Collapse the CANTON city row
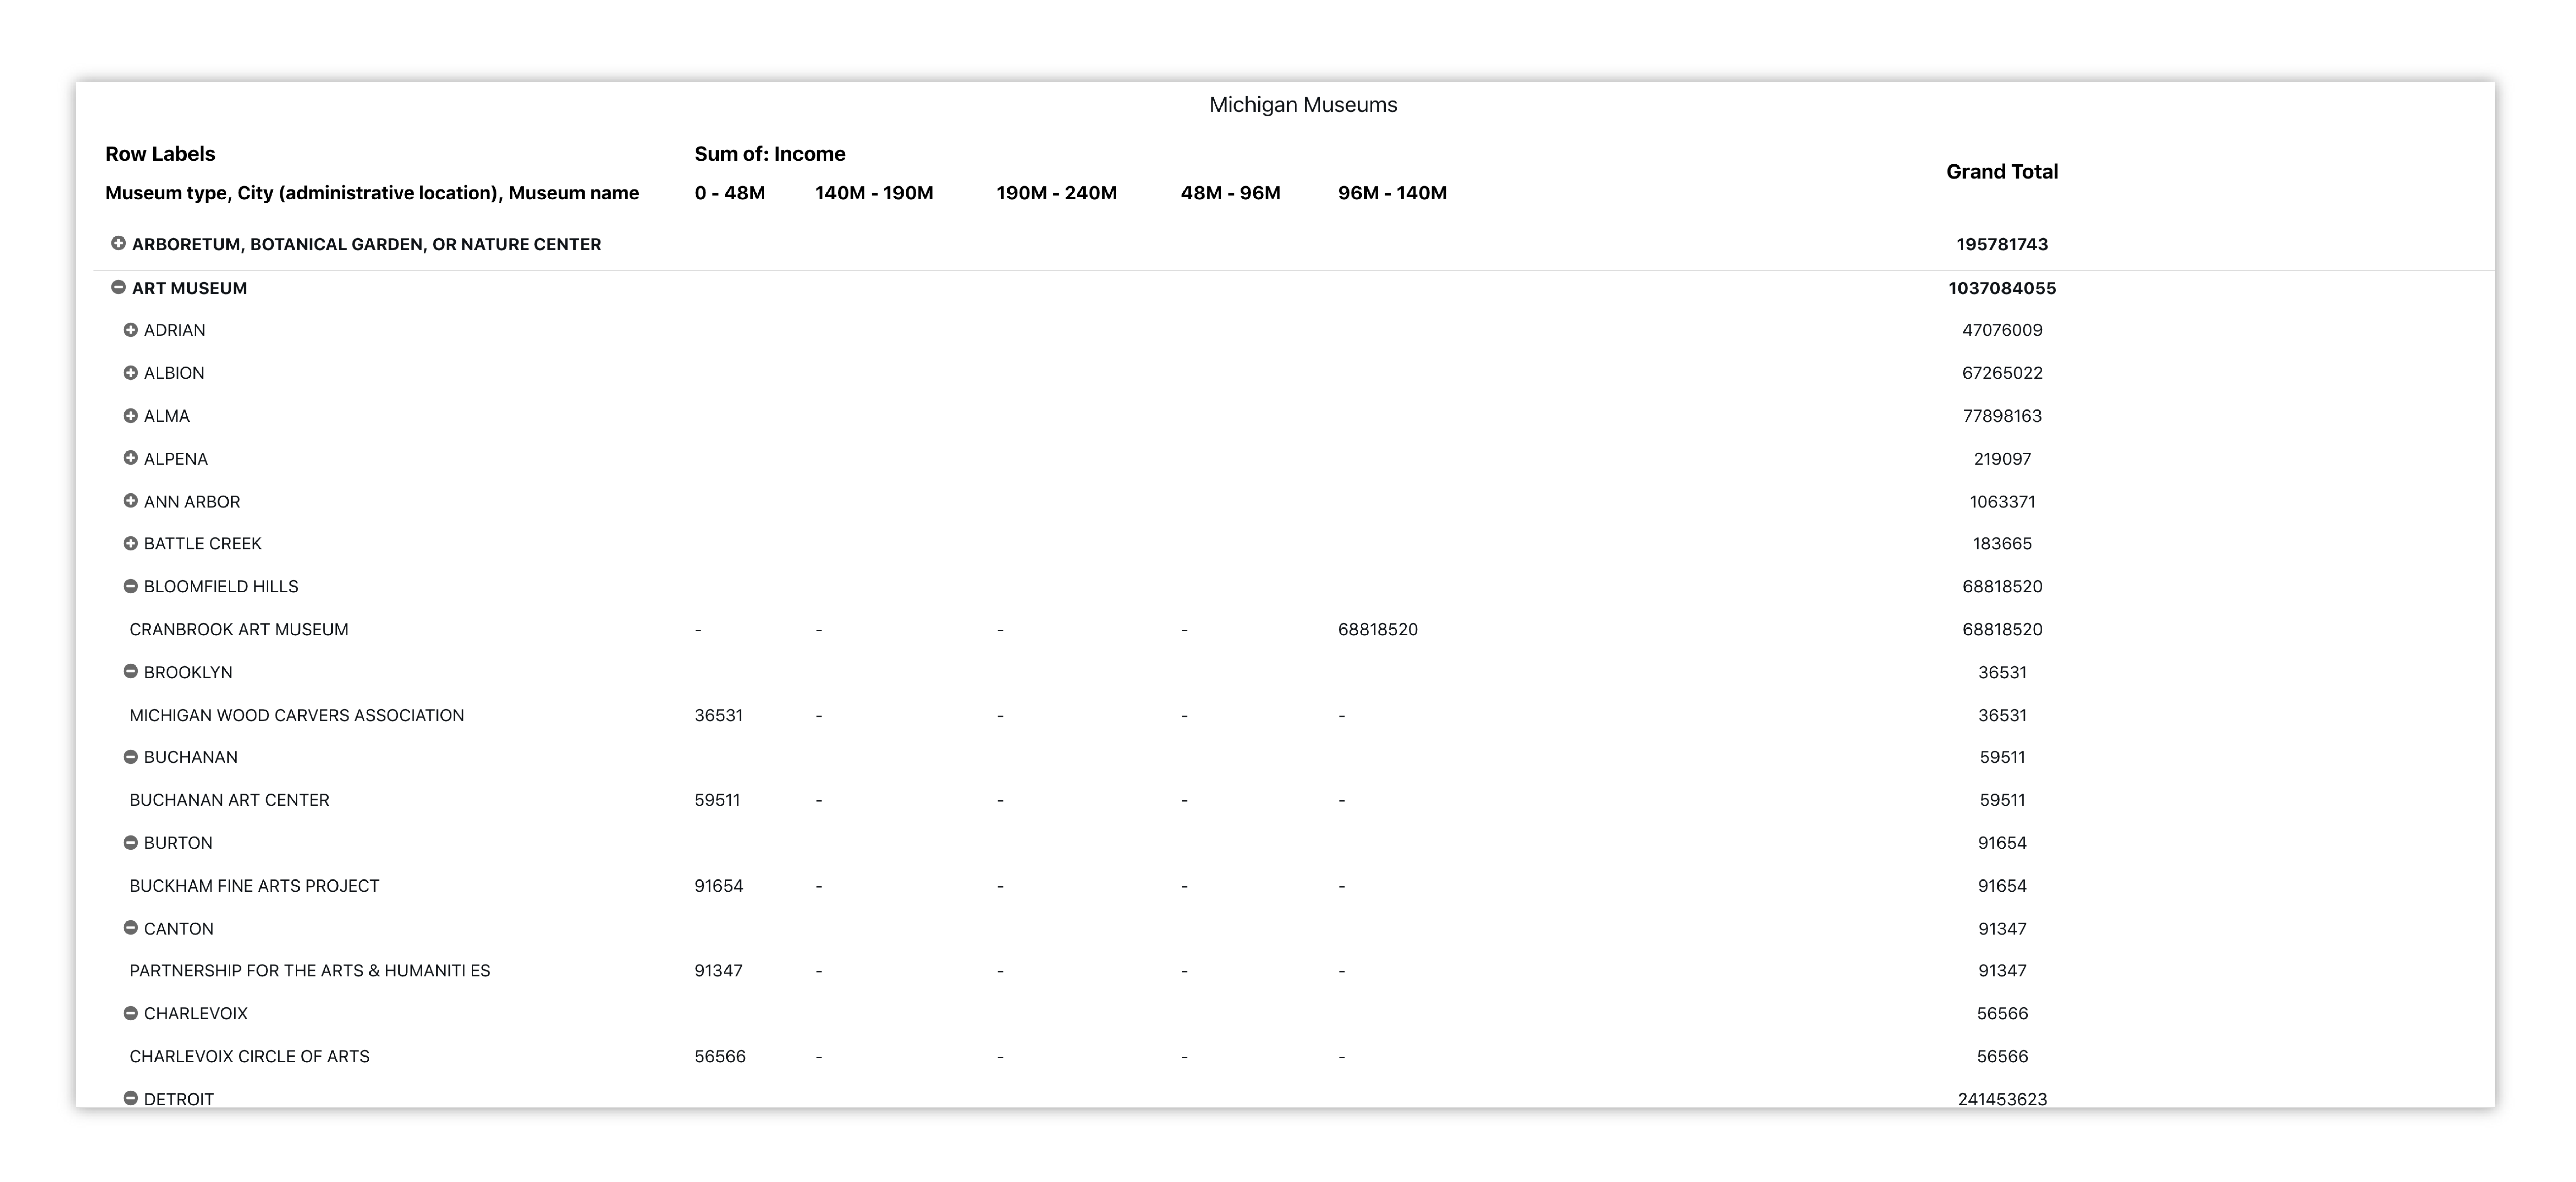This screenshot has width=2576, height=1182. click(x=130, y=928)
